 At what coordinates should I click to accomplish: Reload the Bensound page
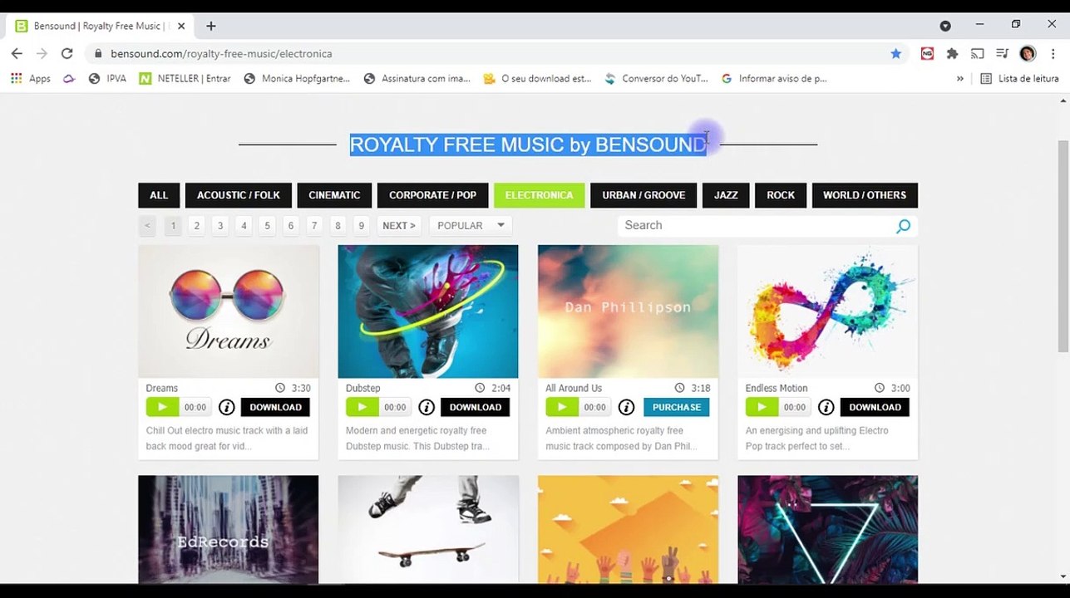coord(67,53)
